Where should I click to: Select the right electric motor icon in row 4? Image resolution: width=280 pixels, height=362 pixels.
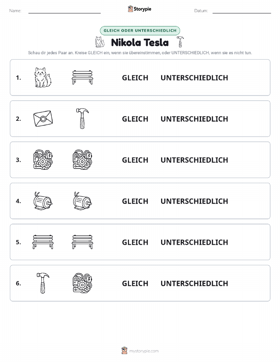pos(83,201)
